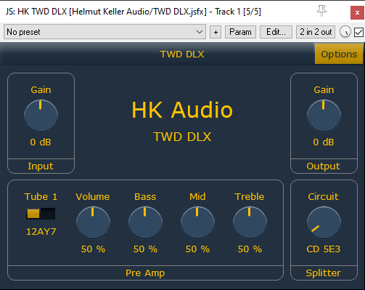Viewport: 365px width, 290px height.
Task: Pin the FX window with pushpin icon
Action: click(x=321, y=11)
